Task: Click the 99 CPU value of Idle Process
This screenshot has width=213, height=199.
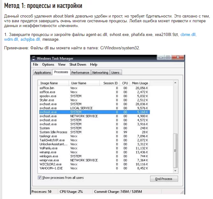Action: [125, 132]
